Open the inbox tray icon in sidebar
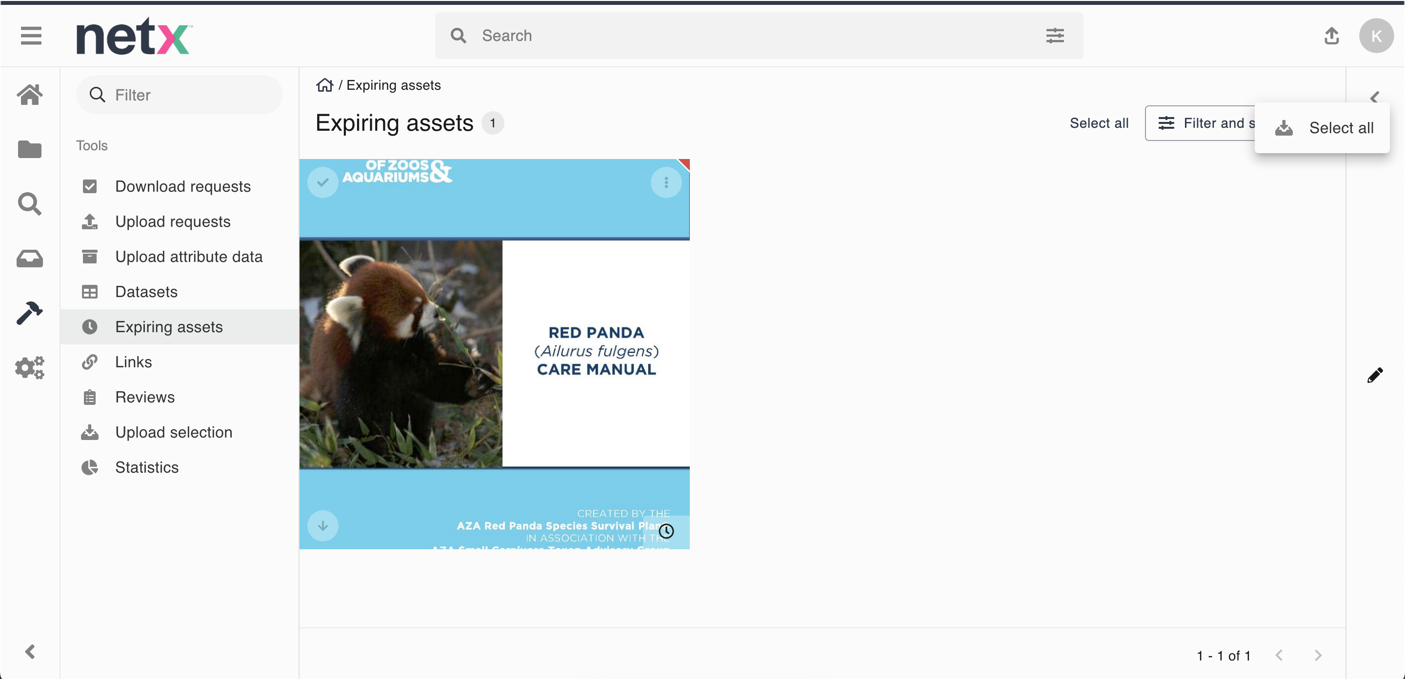 [29, 258]
